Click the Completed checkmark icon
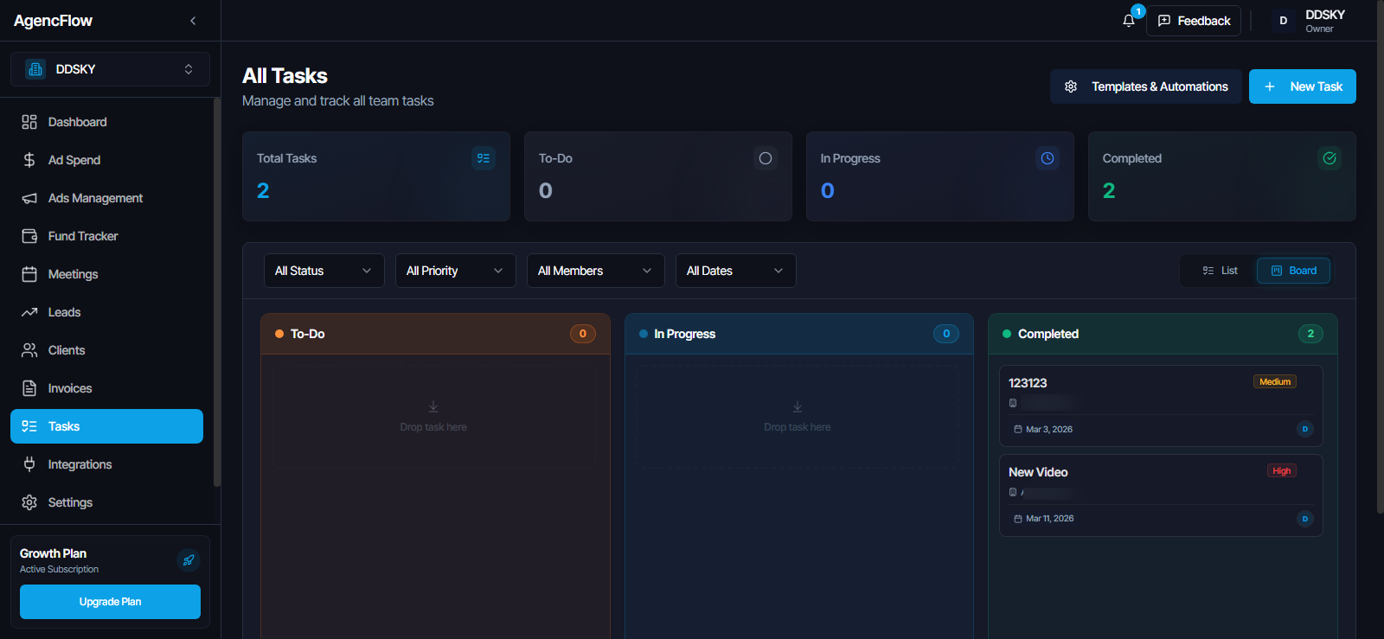 click(x=1330, y=158)
